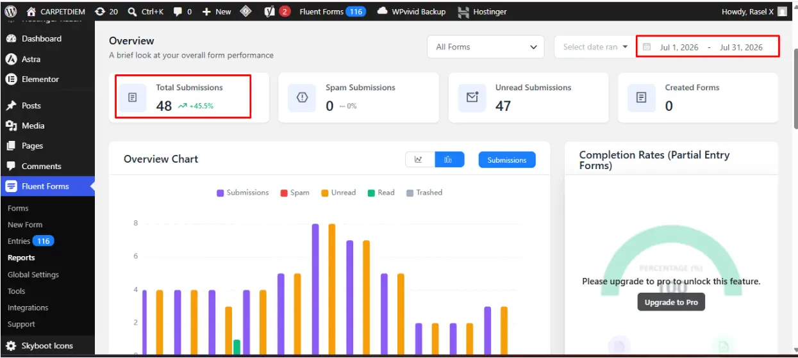Click the +45.5% trend text

click(201, 106)
